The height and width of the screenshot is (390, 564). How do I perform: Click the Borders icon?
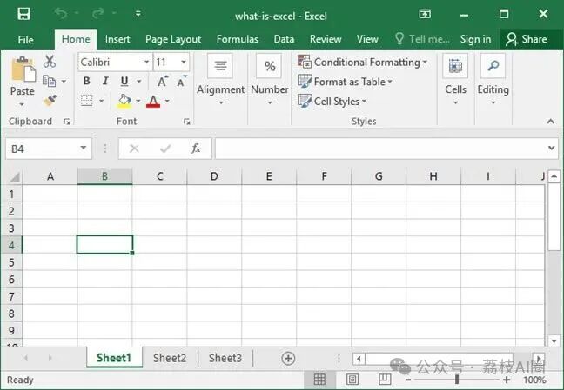point(87,101)
